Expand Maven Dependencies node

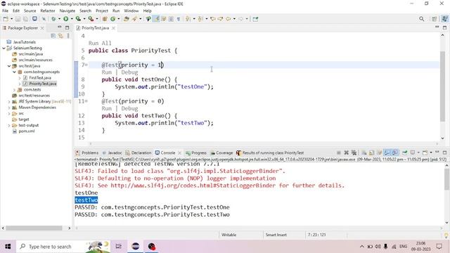pos(9,108)
